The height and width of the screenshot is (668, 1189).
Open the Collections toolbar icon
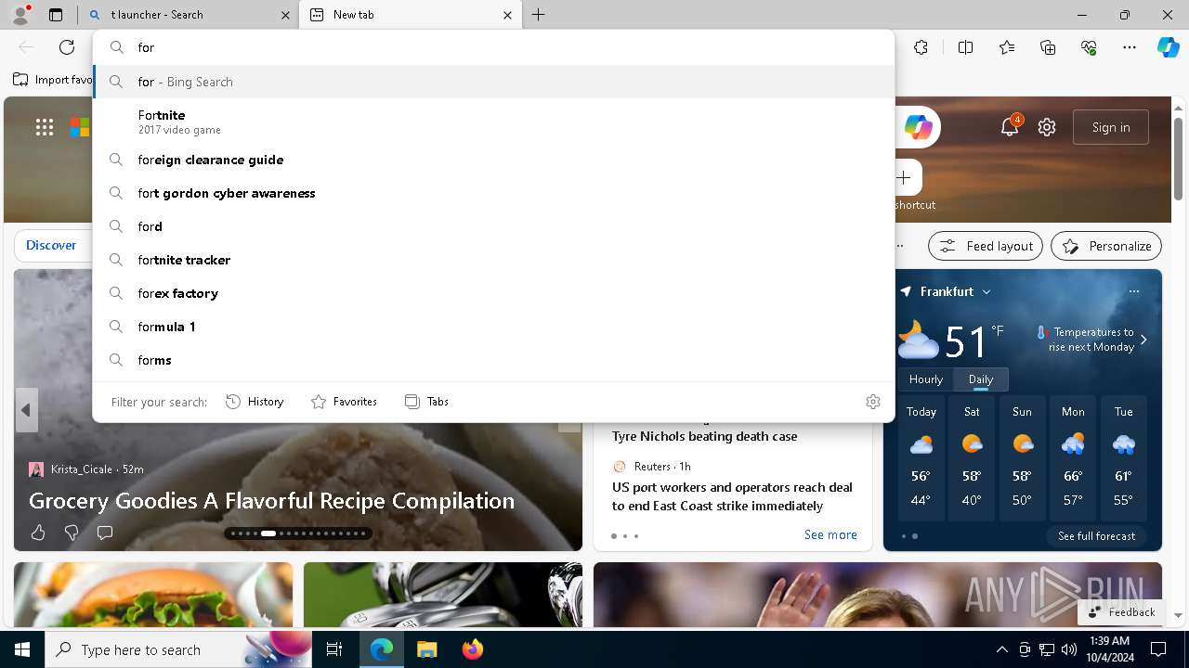coord(1048,47)
